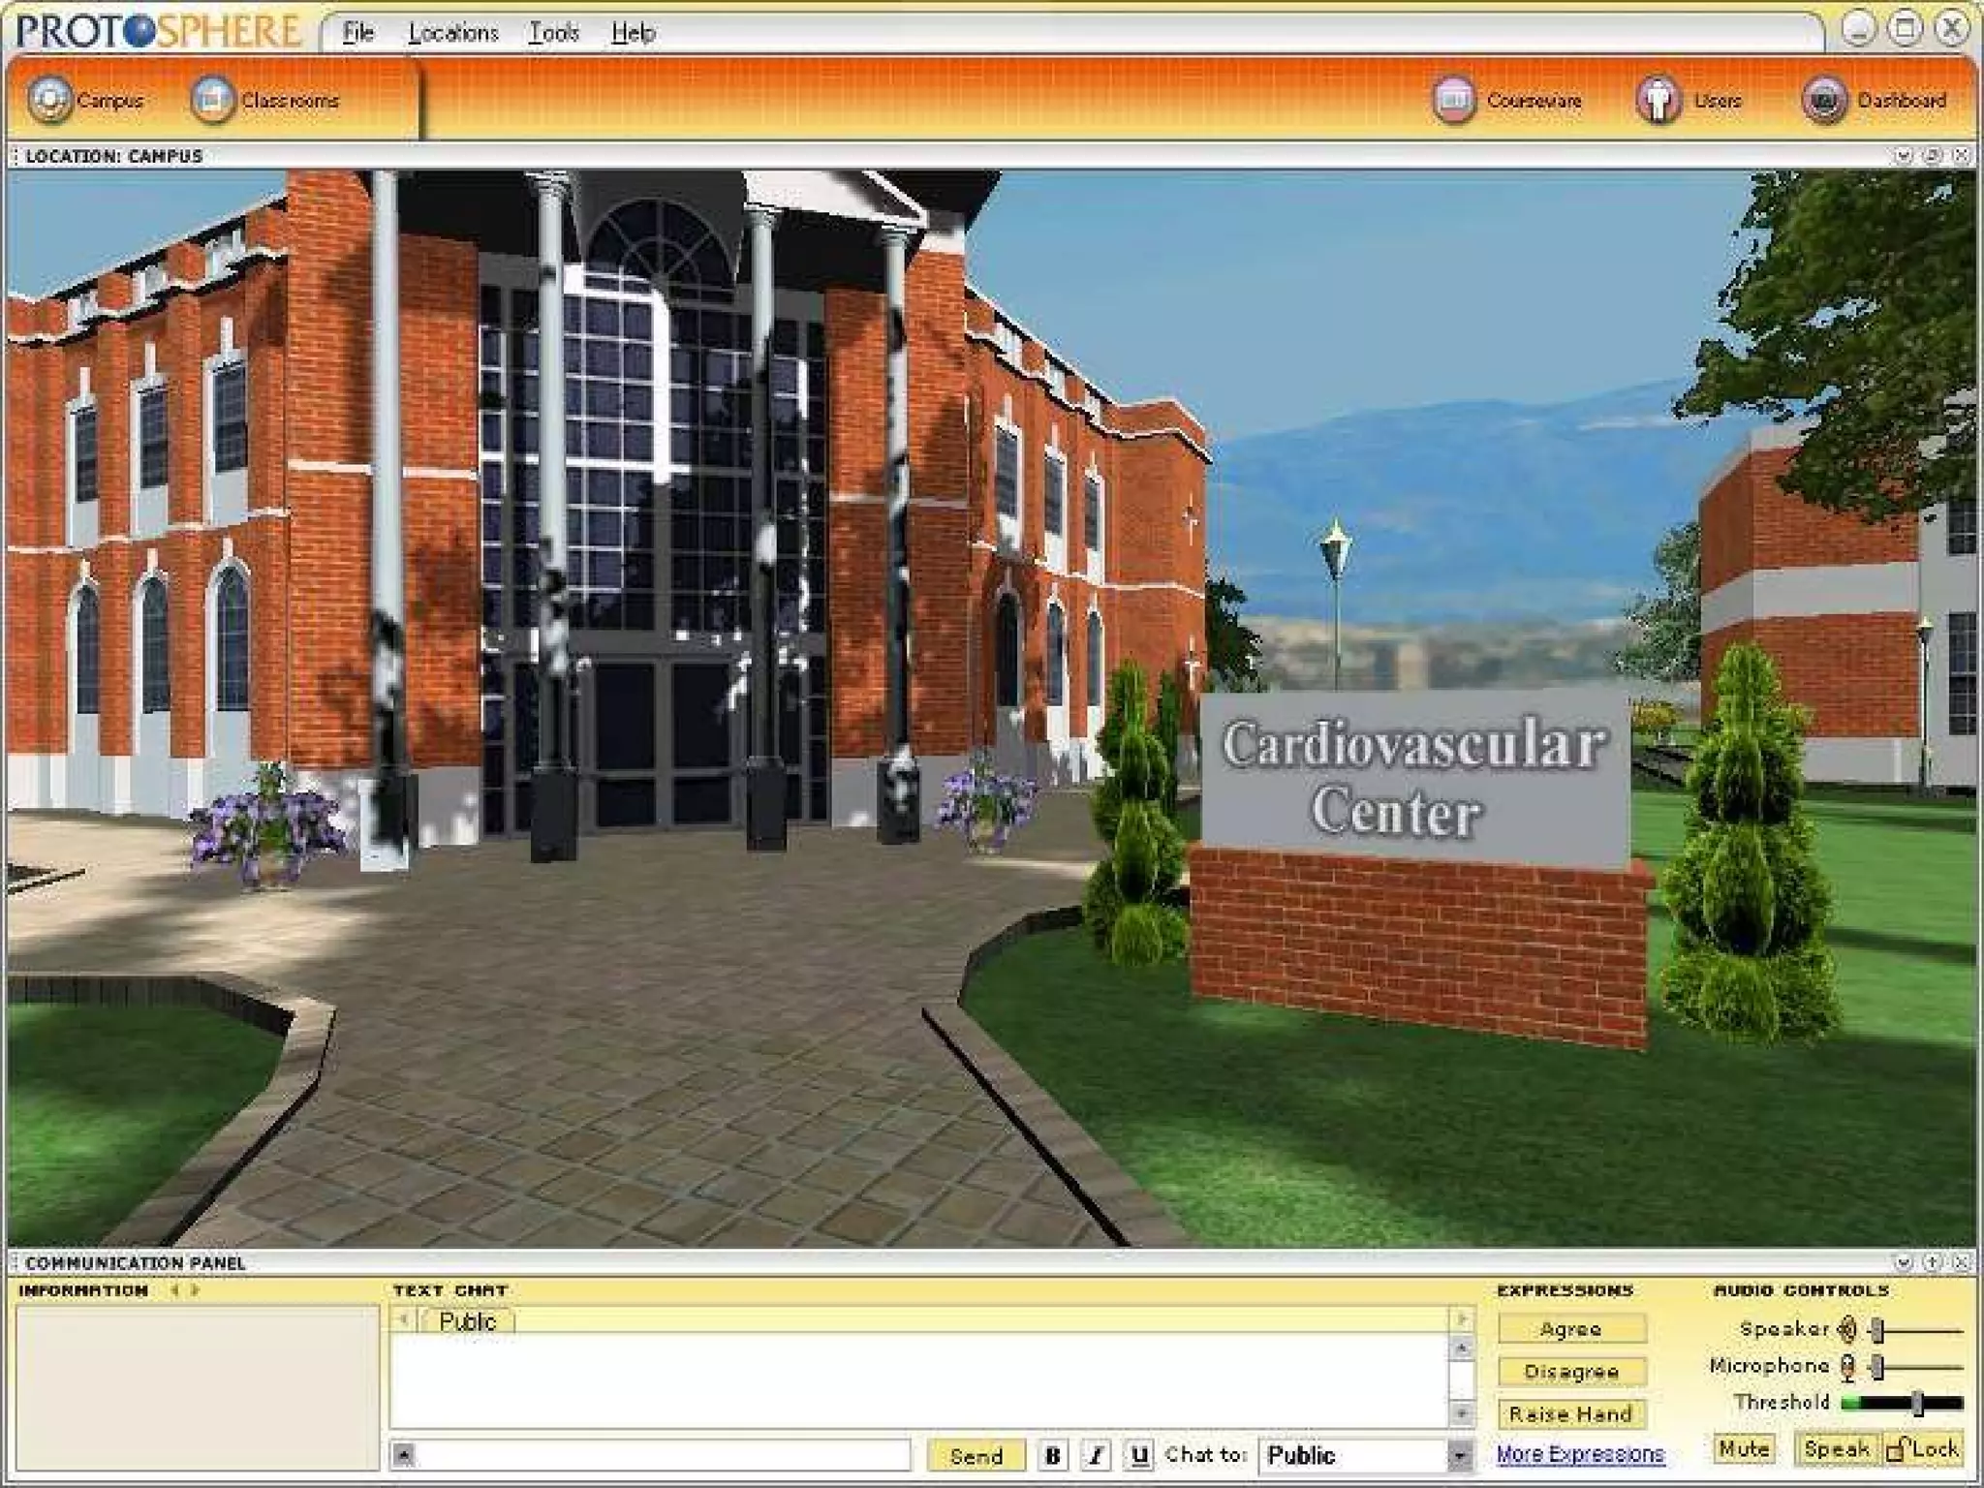Click the next arrow beside Information
This screenshot has width=1984, height=1488.
[196, 1290]
